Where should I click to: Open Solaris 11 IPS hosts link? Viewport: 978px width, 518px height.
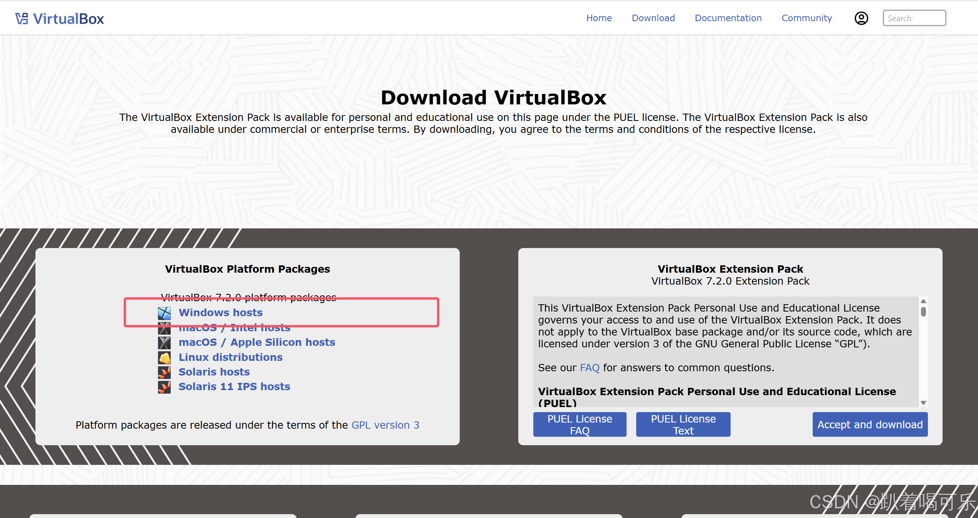[234, 387]
